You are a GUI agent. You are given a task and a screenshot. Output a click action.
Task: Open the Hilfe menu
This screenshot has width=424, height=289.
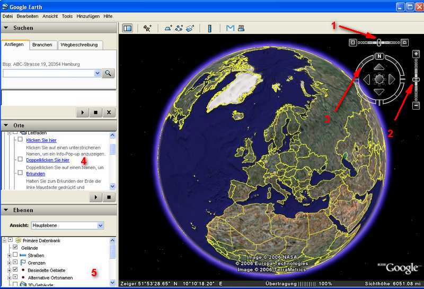[x=108, y=16]
